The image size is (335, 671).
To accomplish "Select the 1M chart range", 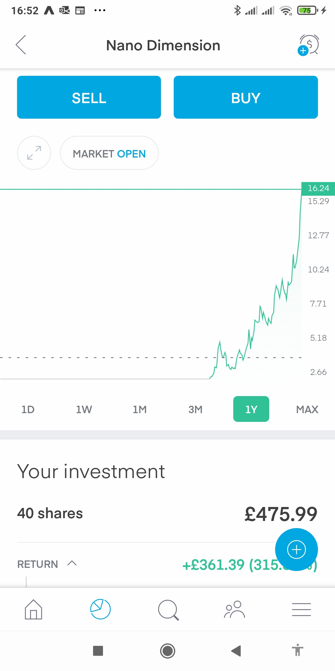I will point(140,409).
